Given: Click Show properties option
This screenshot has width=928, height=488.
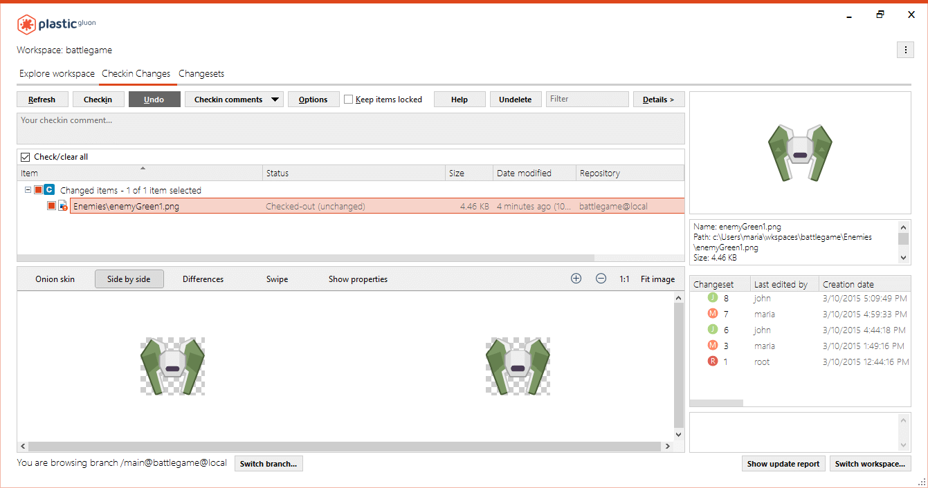Looking at the screenshot, I should pos(358,279).
